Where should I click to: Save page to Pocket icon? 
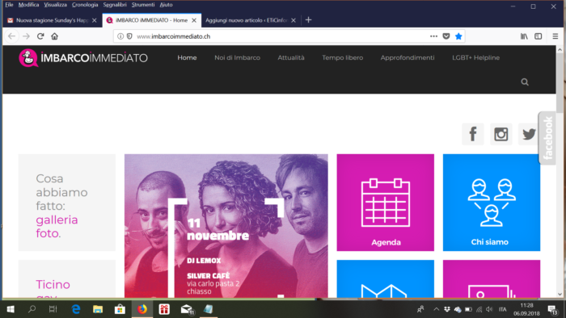pyautogui.click(x=446, y=36)
